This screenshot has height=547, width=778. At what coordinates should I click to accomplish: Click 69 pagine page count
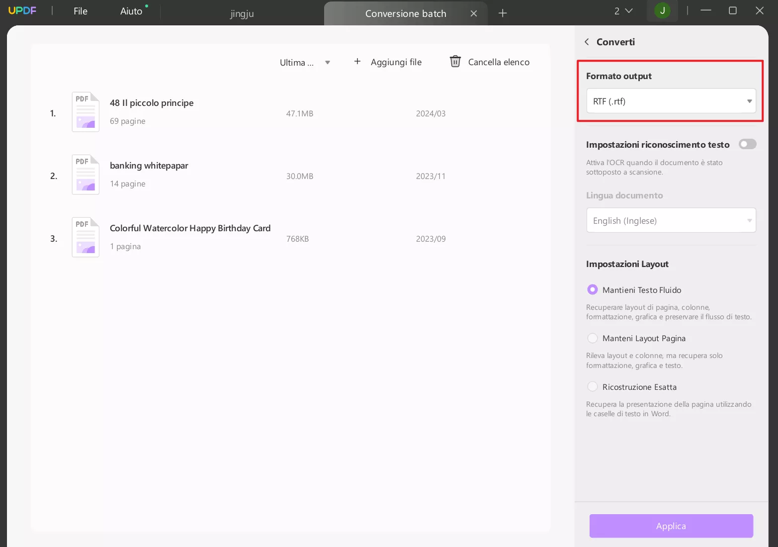(128, 121)
